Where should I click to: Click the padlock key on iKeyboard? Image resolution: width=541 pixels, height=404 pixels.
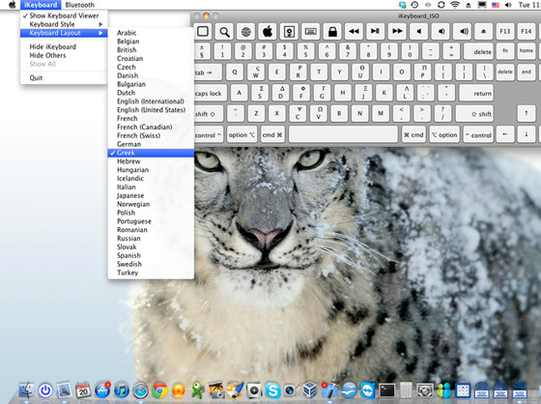[332, 32]
